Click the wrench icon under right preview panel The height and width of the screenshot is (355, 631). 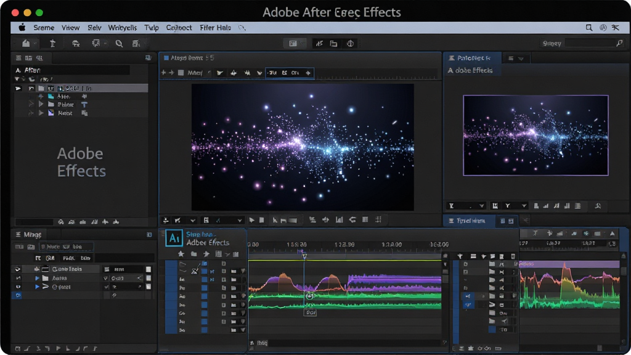coord(598,206)
